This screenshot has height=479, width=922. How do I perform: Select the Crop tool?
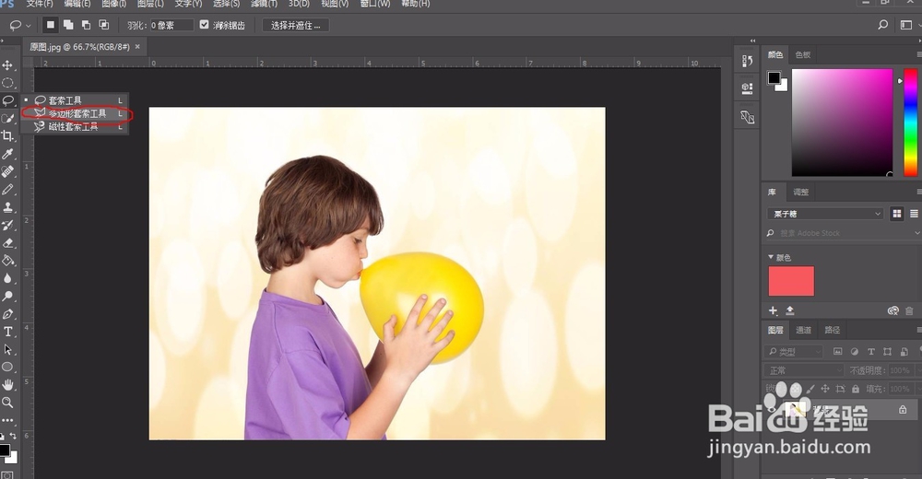7,135
